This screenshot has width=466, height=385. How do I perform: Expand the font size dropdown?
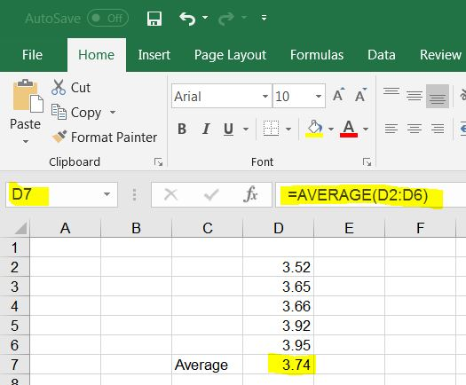pos(319,96)
